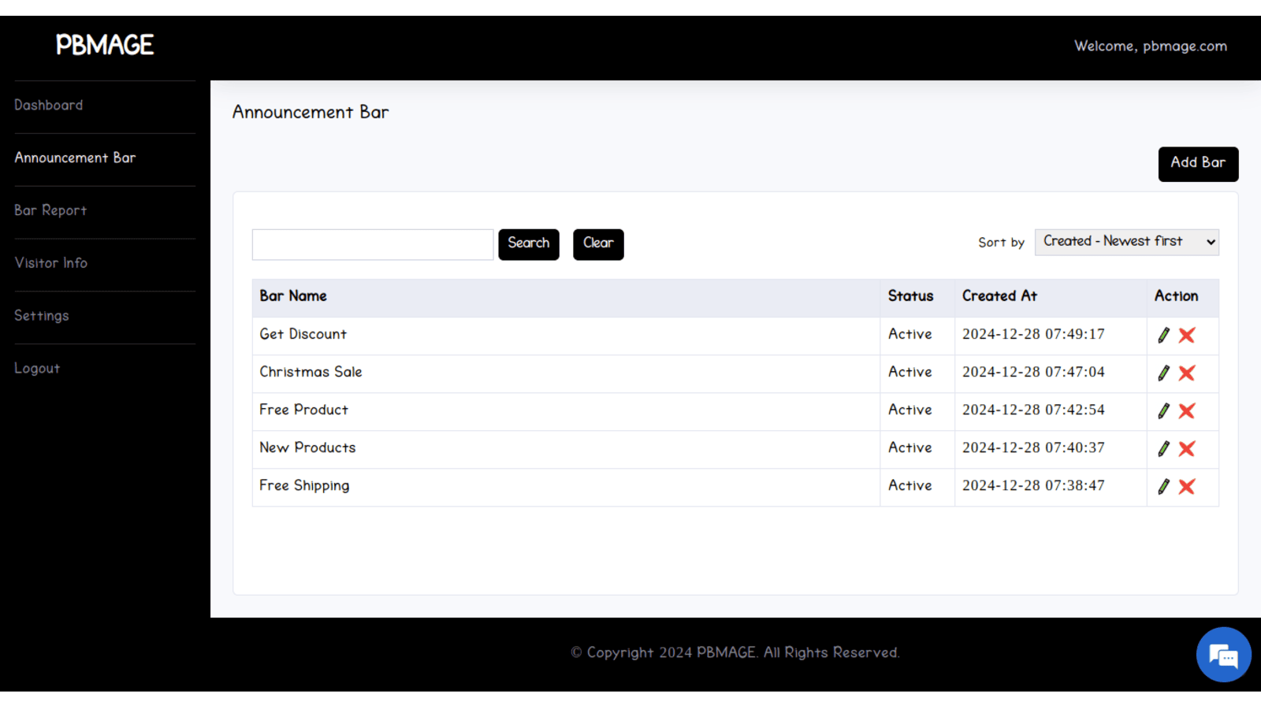
Task: Edit the Free Product bar
Action: tap(1163, 410)
